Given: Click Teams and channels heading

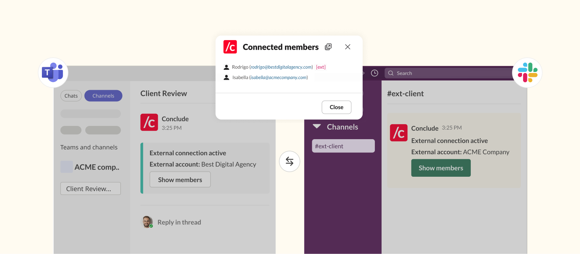Looking at the screenshot, I should (89, 147).
